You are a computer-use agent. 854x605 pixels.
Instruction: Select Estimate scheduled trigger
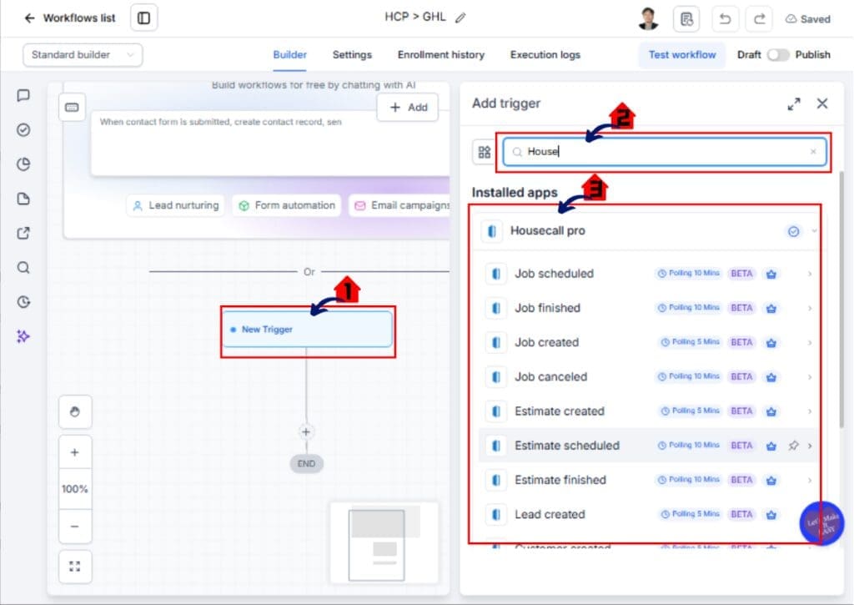648,446
